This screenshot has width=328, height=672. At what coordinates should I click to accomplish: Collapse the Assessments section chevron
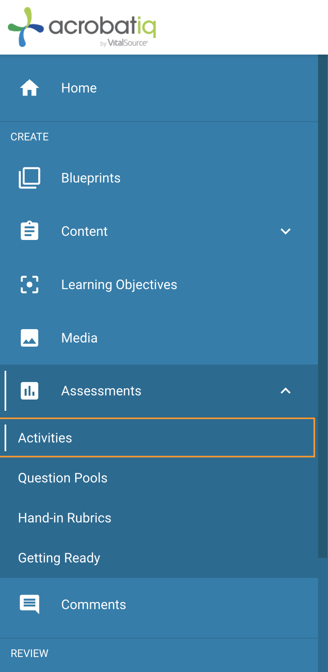click(x=286, y=391)
